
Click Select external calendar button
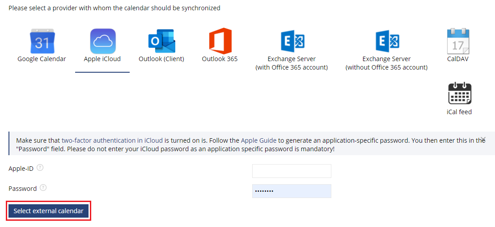[x=49, y=211]
